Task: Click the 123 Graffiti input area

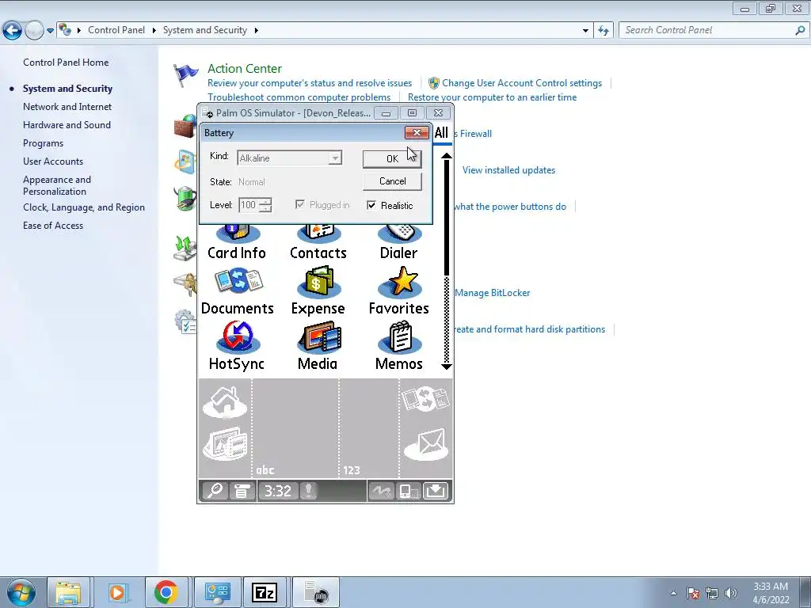Action: [x=369, y=428]
